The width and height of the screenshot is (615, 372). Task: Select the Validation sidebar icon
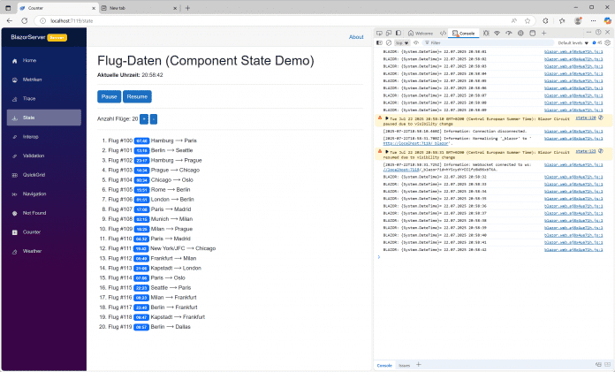[14, 156]
